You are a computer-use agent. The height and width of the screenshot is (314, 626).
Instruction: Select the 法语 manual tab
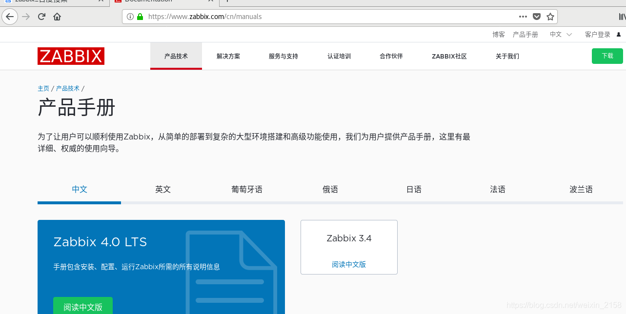click(x=498, y=189)
